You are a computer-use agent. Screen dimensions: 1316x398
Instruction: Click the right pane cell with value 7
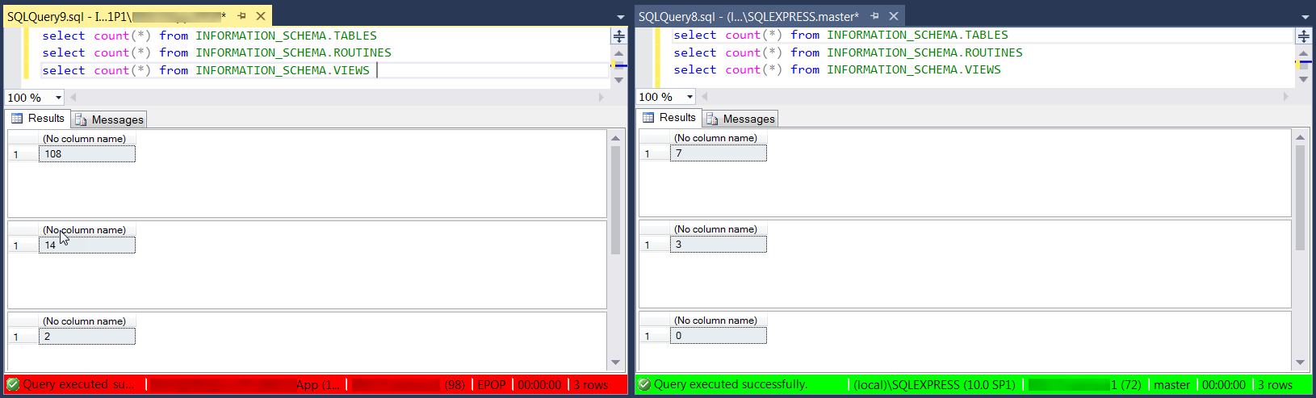point(718,153)
